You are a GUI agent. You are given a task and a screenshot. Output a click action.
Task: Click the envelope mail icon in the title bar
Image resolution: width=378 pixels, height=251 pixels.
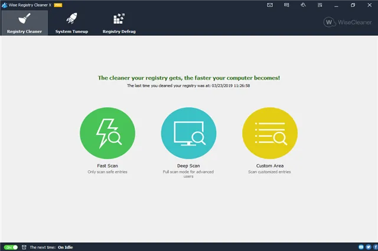pos(270,5)
